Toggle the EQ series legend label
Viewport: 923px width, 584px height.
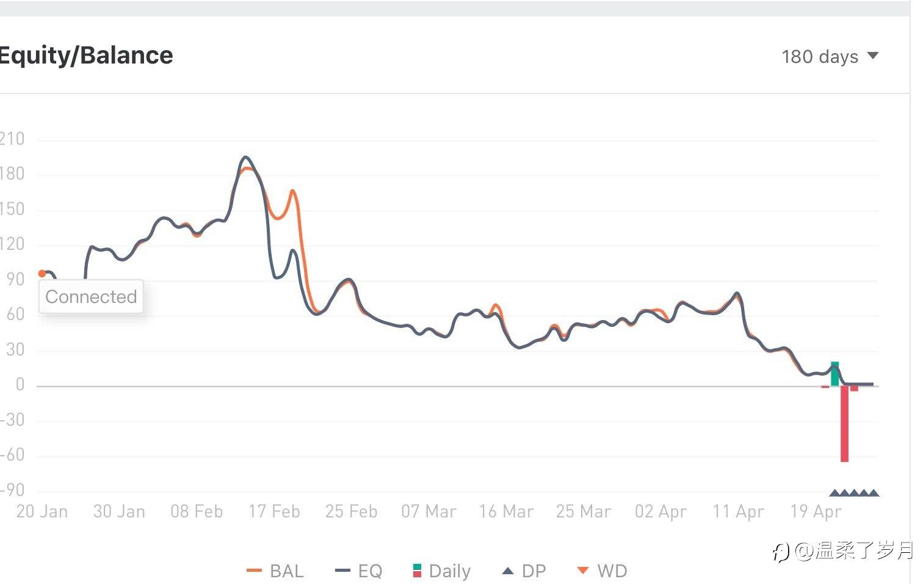(x=370, y=571)
